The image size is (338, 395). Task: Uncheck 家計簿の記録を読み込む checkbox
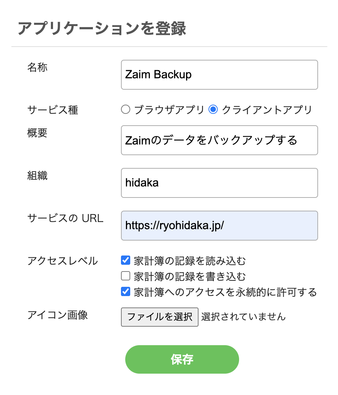pos(126,260)
